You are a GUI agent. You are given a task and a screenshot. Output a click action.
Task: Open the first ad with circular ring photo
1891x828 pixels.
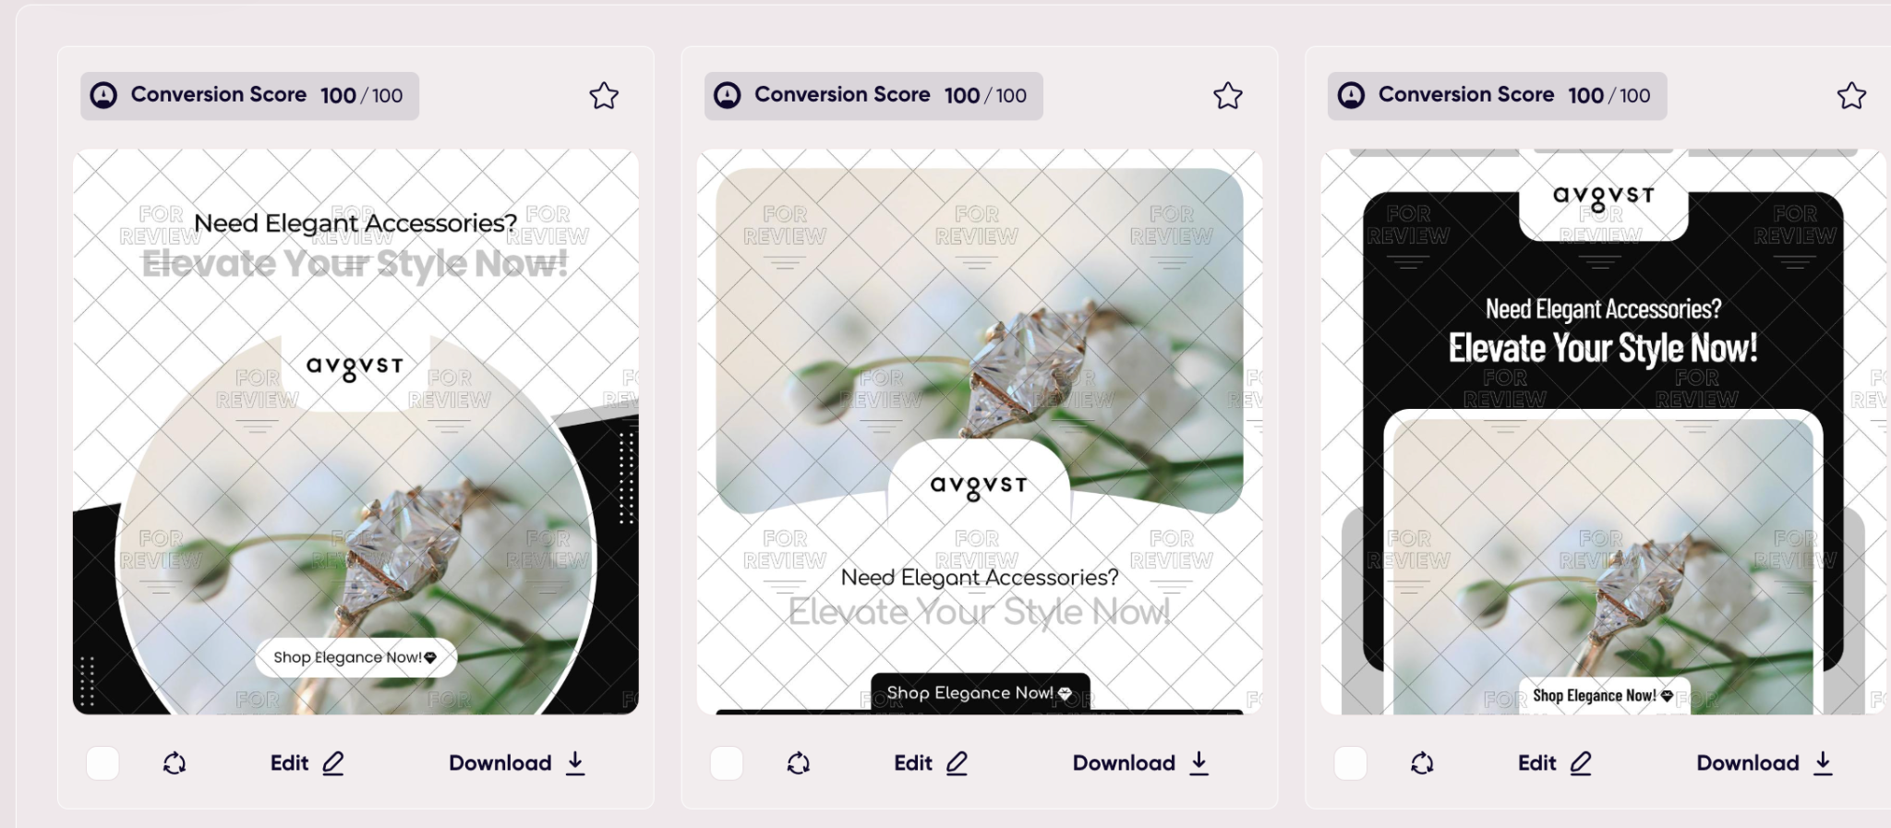click(355, 432)
